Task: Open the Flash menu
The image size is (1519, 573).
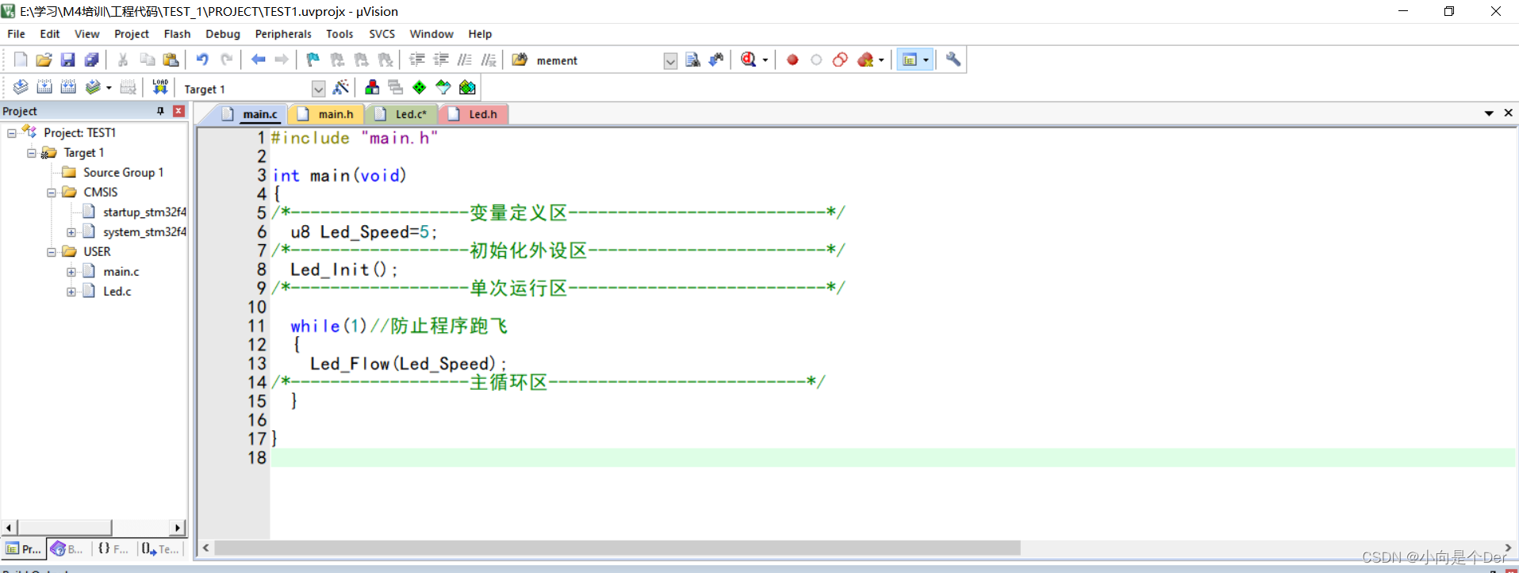Action: pyautogui.click(x=177, y=34)
